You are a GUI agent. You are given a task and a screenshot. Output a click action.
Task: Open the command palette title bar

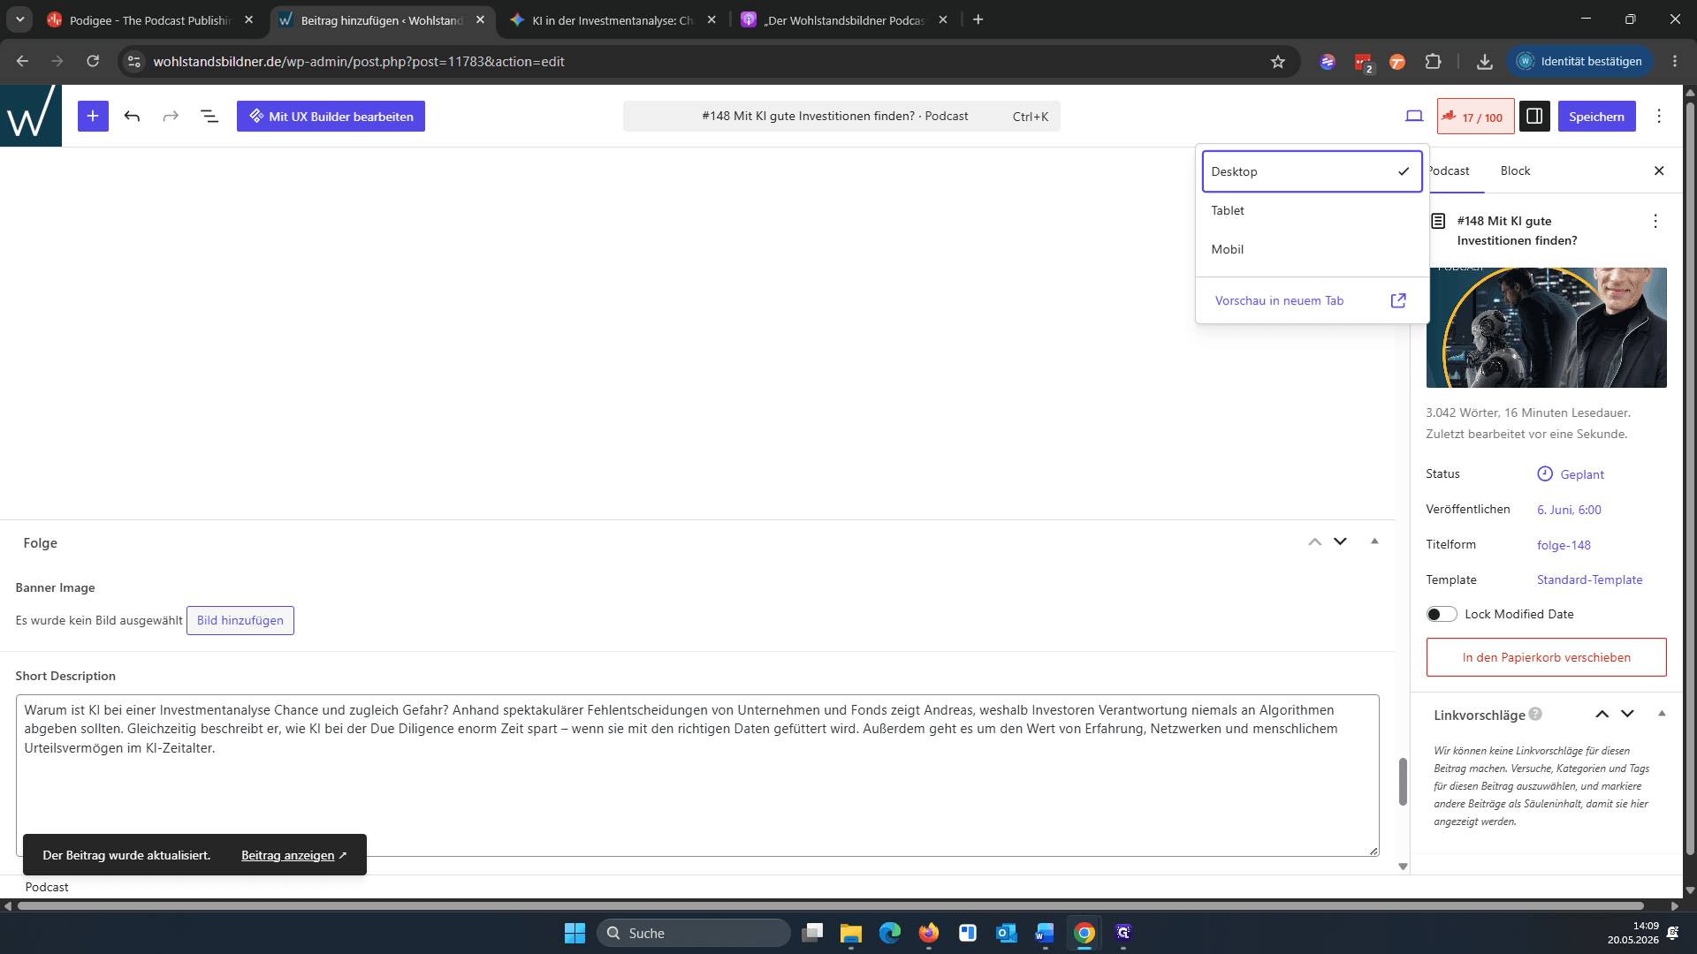pos(841,116)
